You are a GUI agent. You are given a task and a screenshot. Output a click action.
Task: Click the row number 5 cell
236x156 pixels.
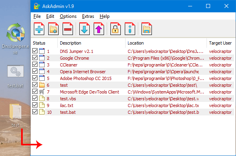[48, 78]
